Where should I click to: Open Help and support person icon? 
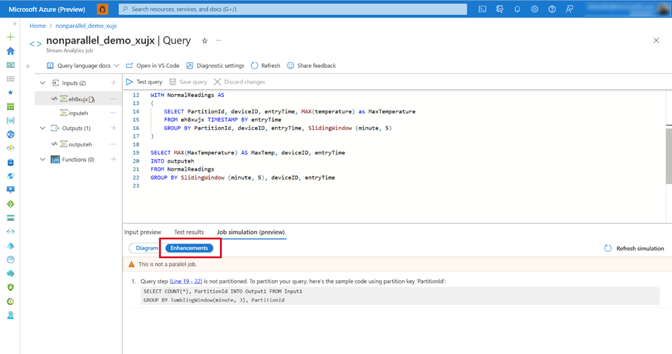[11, 315]
